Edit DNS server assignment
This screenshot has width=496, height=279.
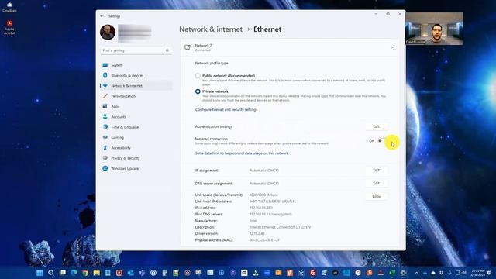coord(376,183)
